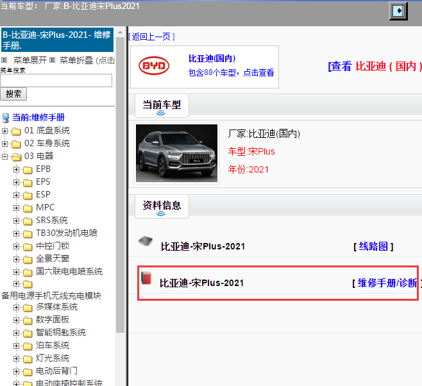Expand the ESP node
The height and width of the screenshot is (386, 422).
(16, 195)
